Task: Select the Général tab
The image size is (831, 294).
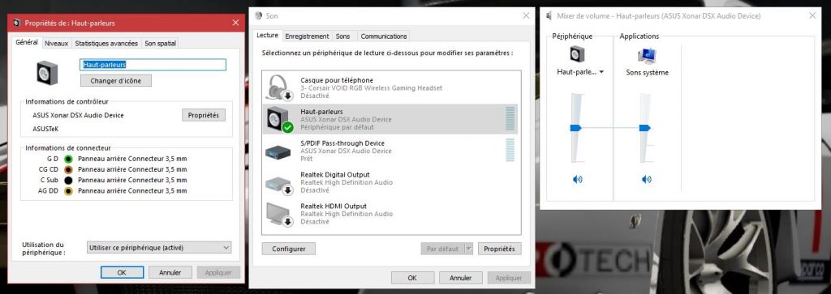Action: 27,42
